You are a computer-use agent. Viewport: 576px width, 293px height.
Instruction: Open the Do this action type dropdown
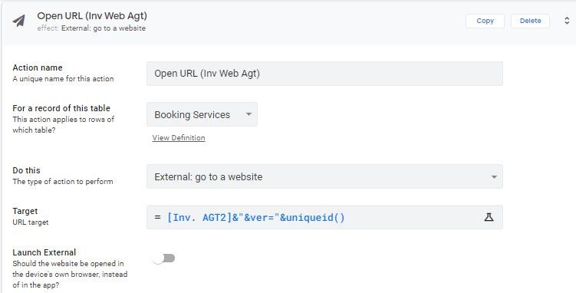(x=324, y=176)
